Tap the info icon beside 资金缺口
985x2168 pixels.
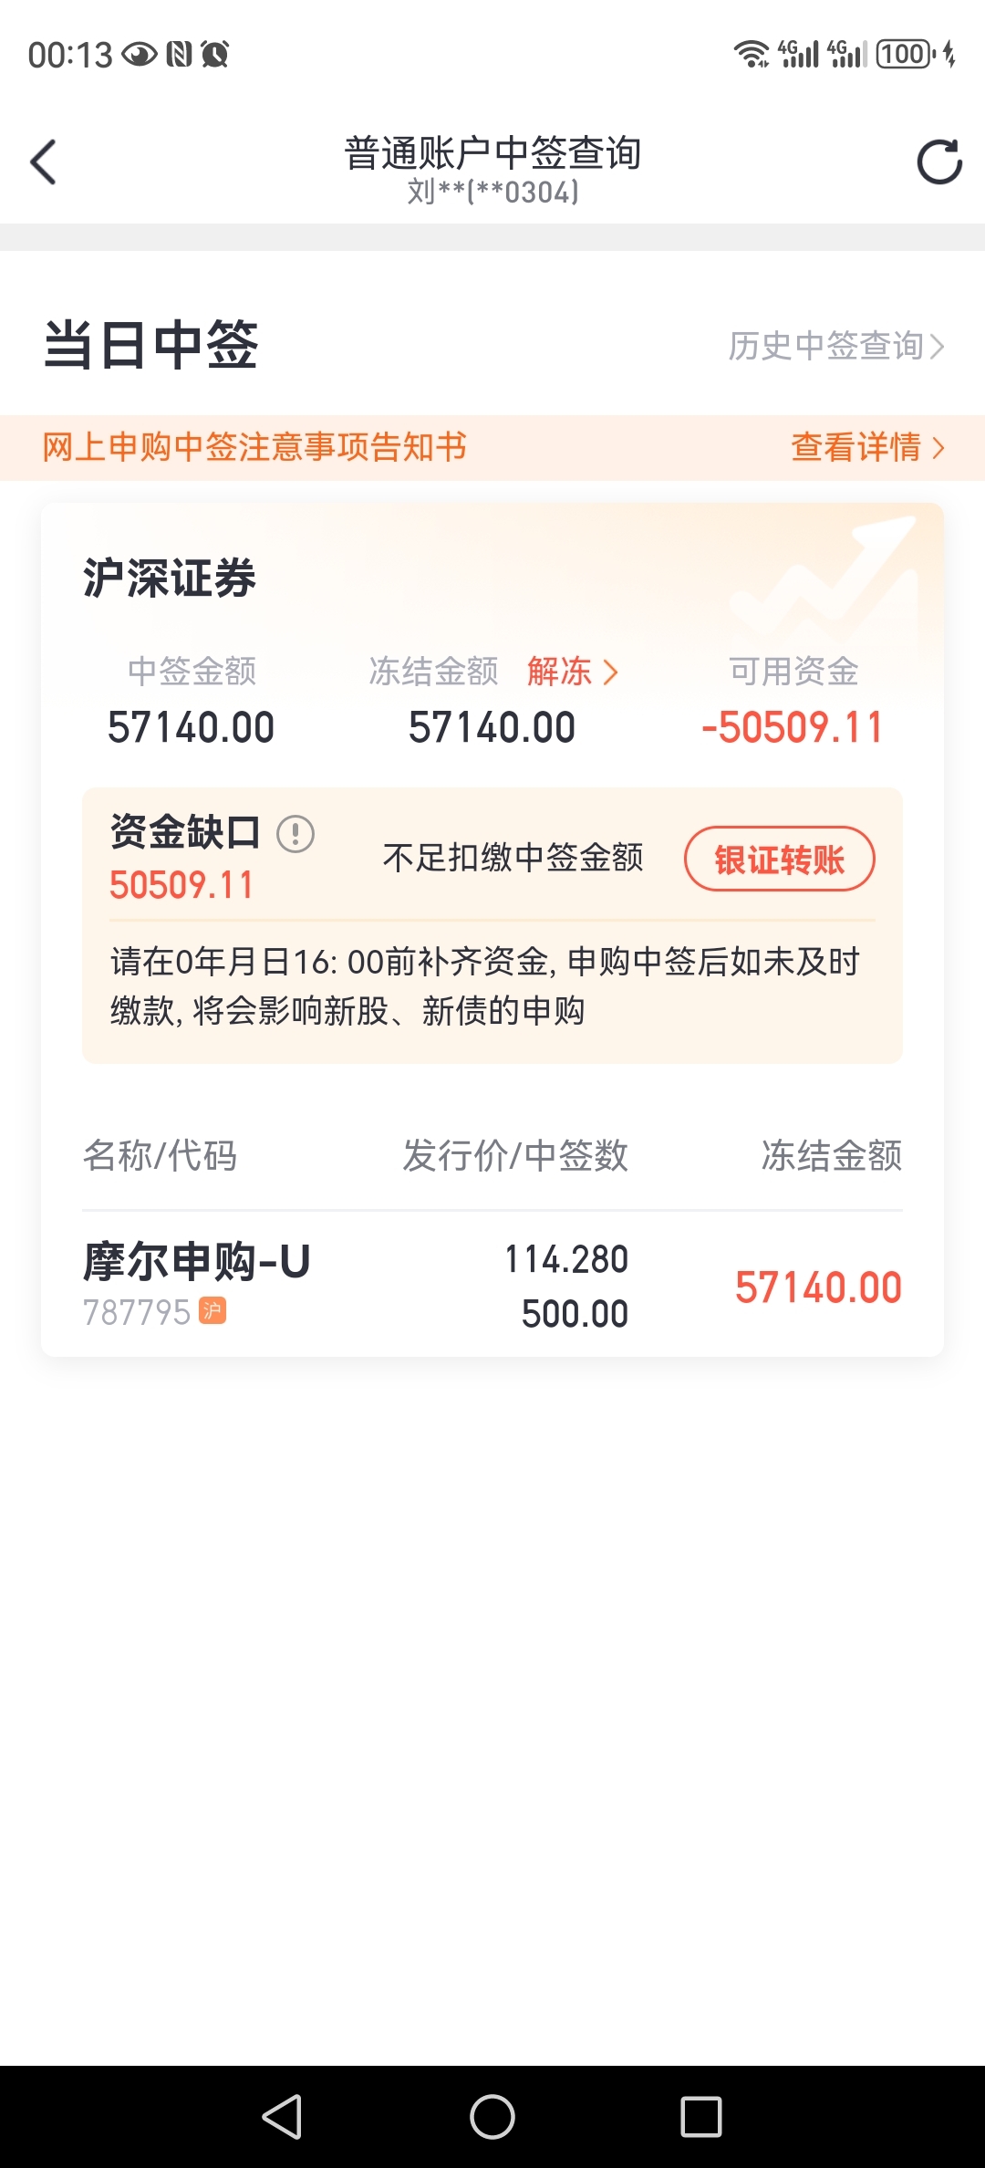click(295, 834)
